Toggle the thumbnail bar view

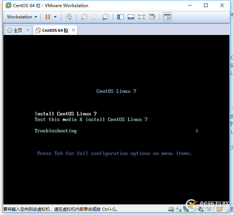pos(131,17)
